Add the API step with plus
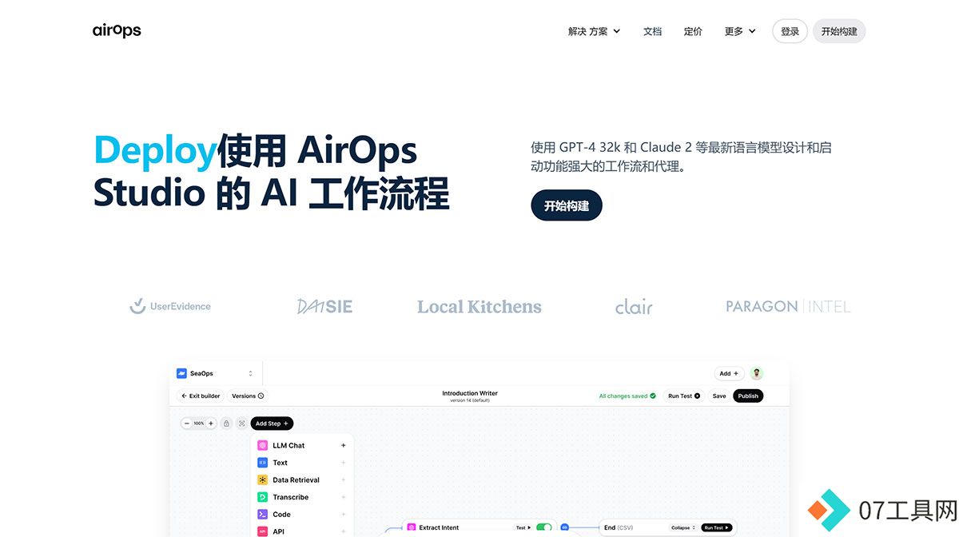The image size is (959, 537). (x=344, y=531)
